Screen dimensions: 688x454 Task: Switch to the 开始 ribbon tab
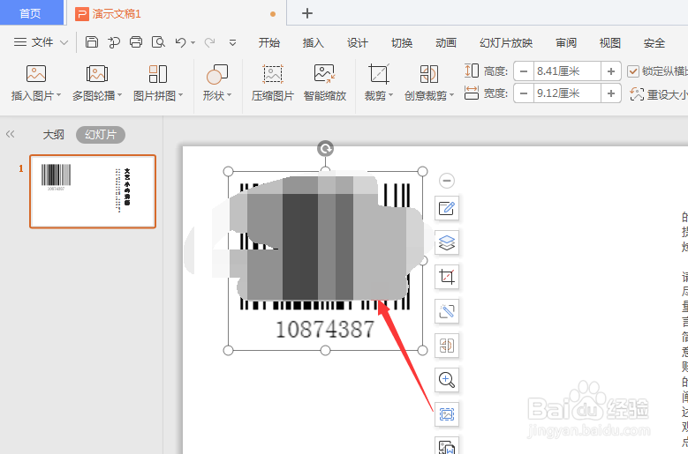[269, 42]
